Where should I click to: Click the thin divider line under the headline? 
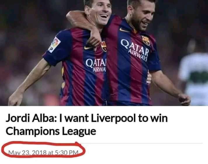[x=142, y=143]
